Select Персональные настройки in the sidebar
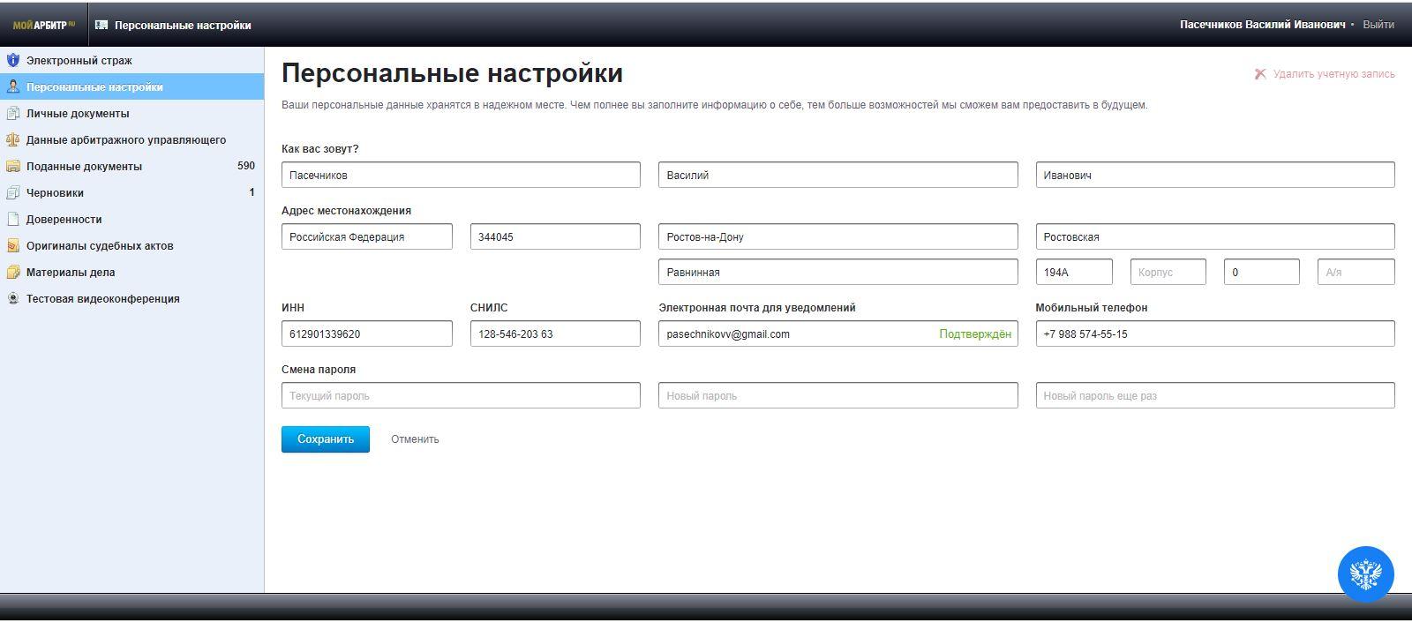The width and height of the screenshot is (1412, 622). click(94, 87)
